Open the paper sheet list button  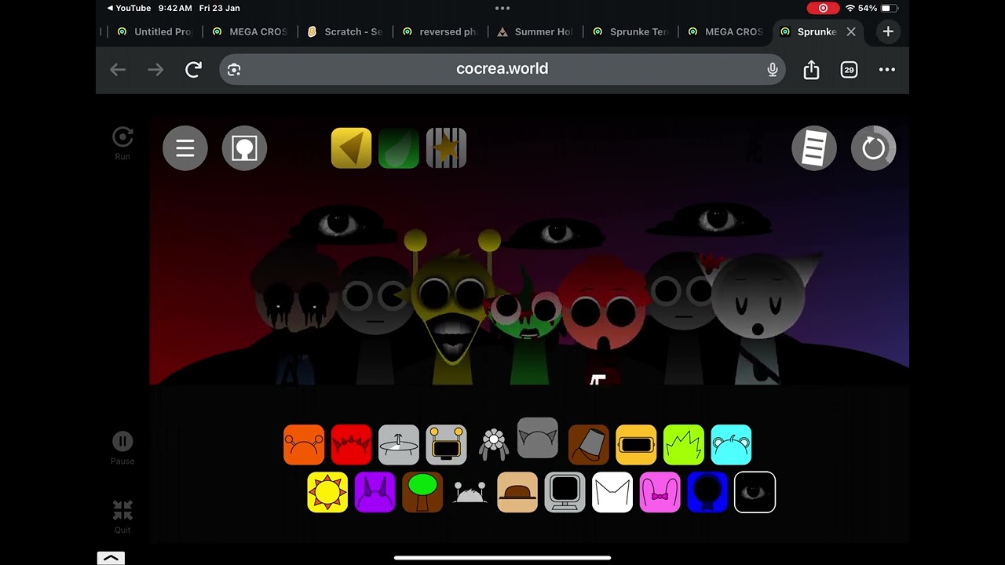(814, 148)
